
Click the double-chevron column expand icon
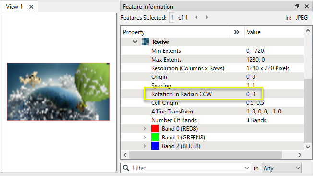coord(237,32)
